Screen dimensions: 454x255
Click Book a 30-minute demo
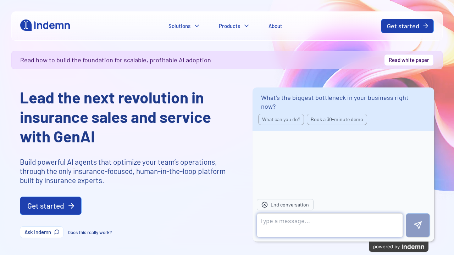pos(337,119)
